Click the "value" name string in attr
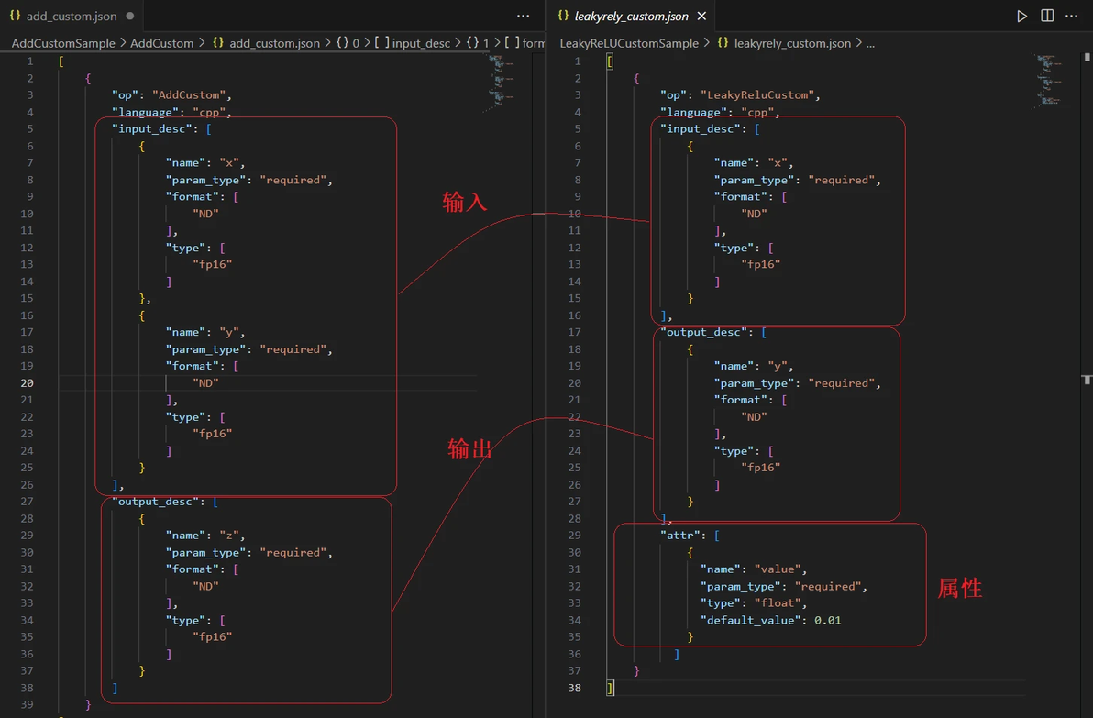1093x718 pixels. point(778,569)
